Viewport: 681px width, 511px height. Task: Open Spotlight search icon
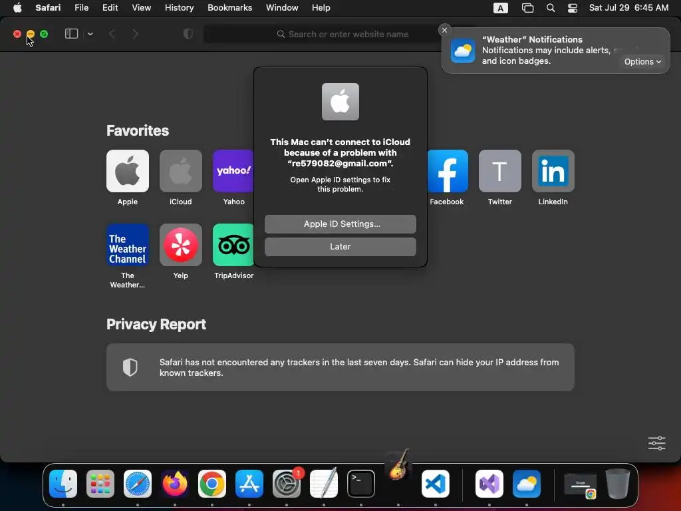click(x=550, y=8)
